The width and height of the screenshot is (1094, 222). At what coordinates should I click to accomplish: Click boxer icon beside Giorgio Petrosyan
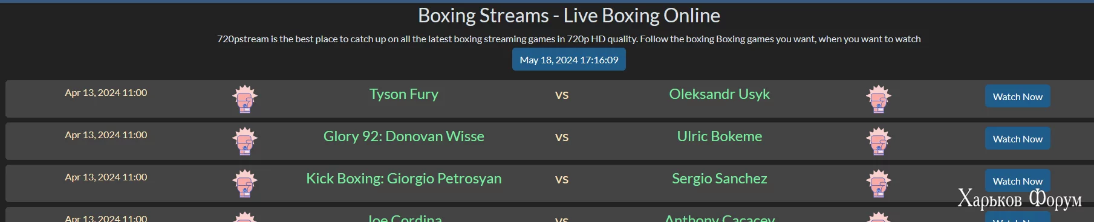(x=245, y=183)
